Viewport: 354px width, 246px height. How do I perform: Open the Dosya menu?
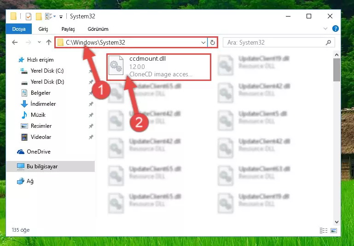coord(19,29)
